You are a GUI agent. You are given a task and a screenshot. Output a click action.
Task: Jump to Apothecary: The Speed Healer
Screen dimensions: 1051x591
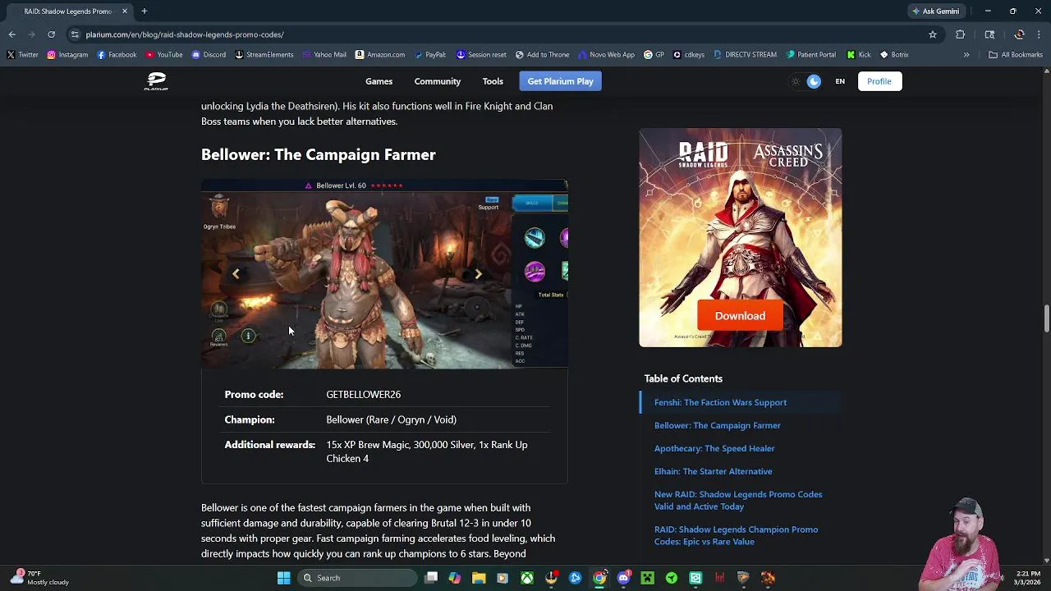coord(714,448)
